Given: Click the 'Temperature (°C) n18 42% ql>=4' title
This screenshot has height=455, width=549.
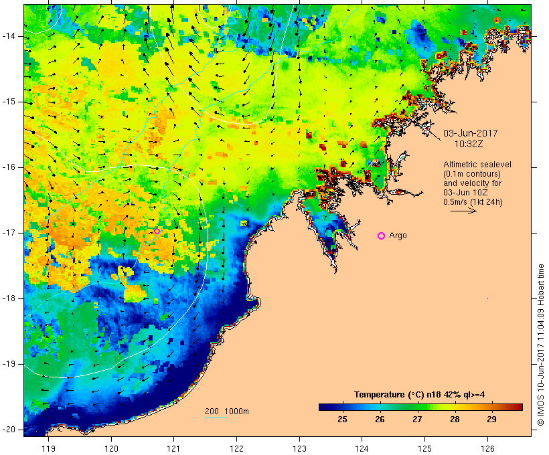Looking at the screenshot, I should 420,395.
